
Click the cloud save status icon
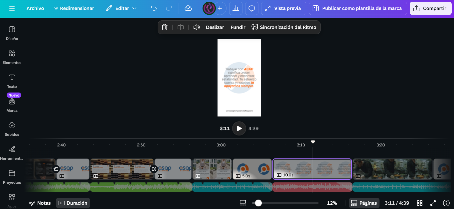tap(188, 8)
